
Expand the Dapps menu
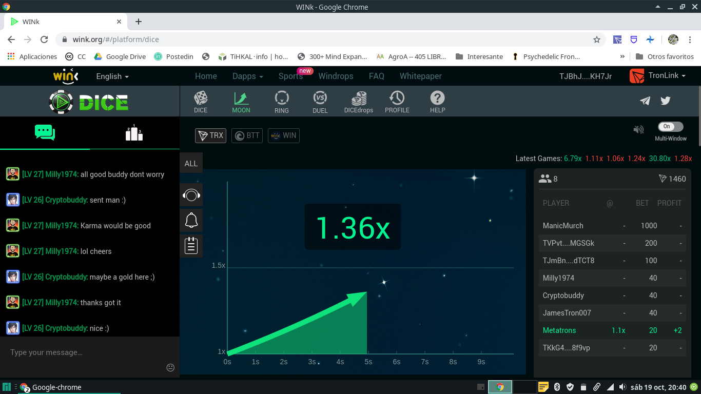(248, 76)
